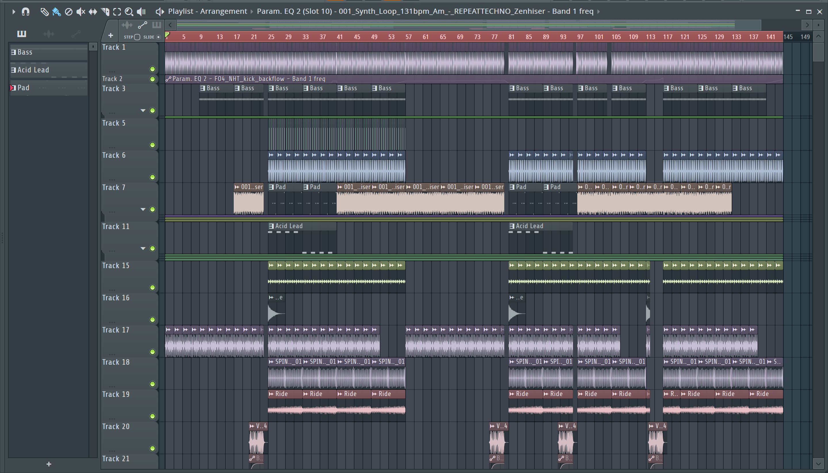Open picker panel options small button
The height and width of the screenshot is (473, 828).
(x=93, y=47)
